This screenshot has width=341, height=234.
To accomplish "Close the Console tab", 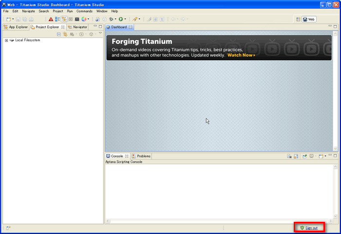I will click(x=127, y=156).
